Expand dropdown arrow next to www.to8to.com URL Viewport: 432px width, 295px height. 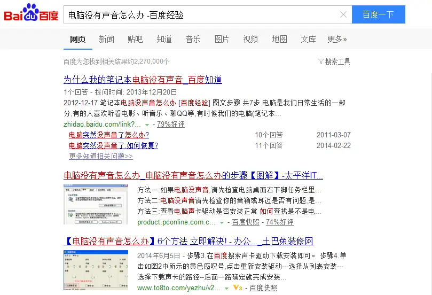point(226,289)
